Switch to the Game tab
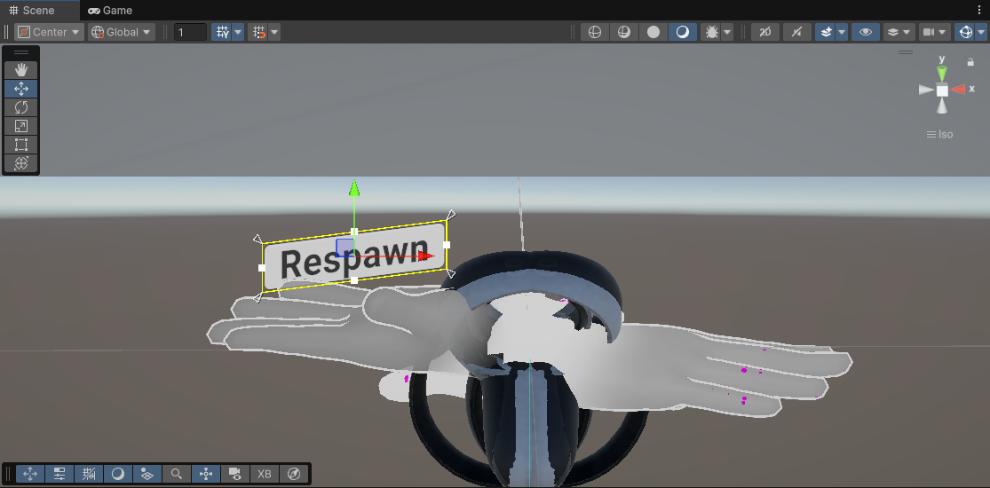This screenshot has width=990, height=488. (x=110, y=10)
